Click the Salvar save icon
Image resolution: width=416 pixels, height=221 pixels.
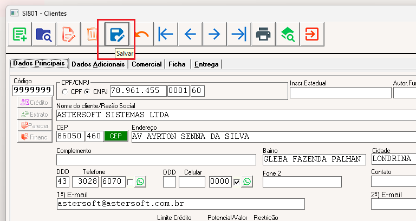pyautogui.click(x=117, y=34)
